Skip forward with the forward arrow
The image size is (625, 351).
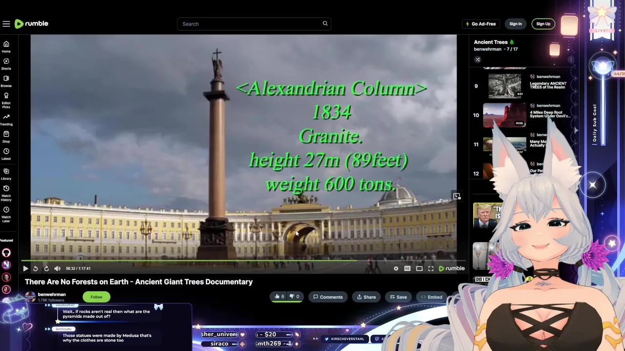(46, 268)
